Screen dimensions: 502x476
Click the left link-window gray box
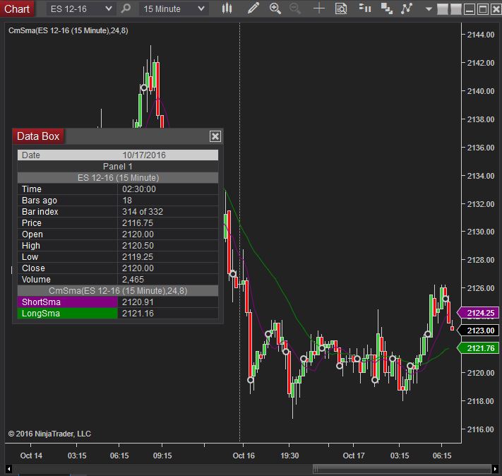pyautogui.click(x=443, y=9)
